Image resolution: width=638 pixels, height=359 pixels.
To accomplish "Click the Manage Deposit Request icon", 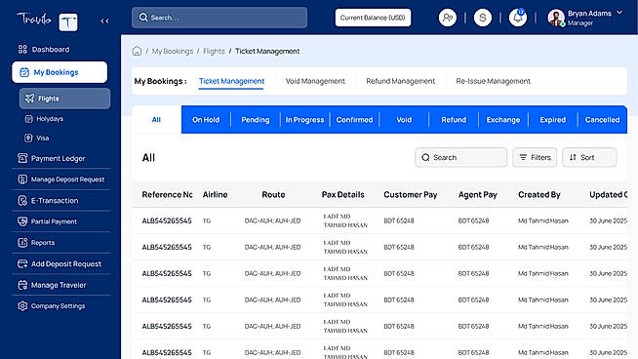I will click(x=22, y=179).
